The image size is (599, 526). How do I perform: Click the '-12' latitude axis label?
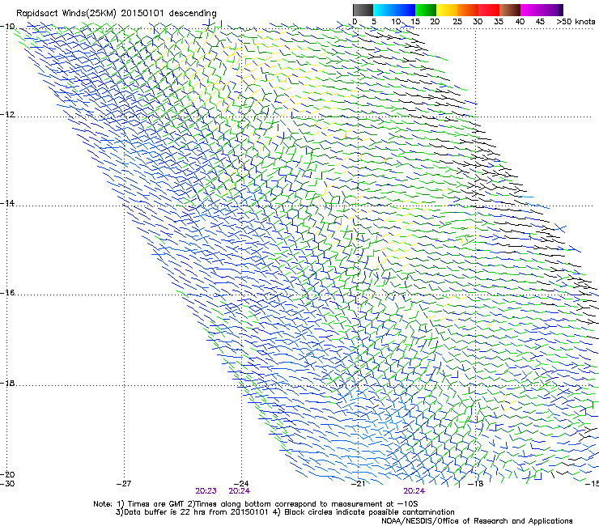pos(7,115)
